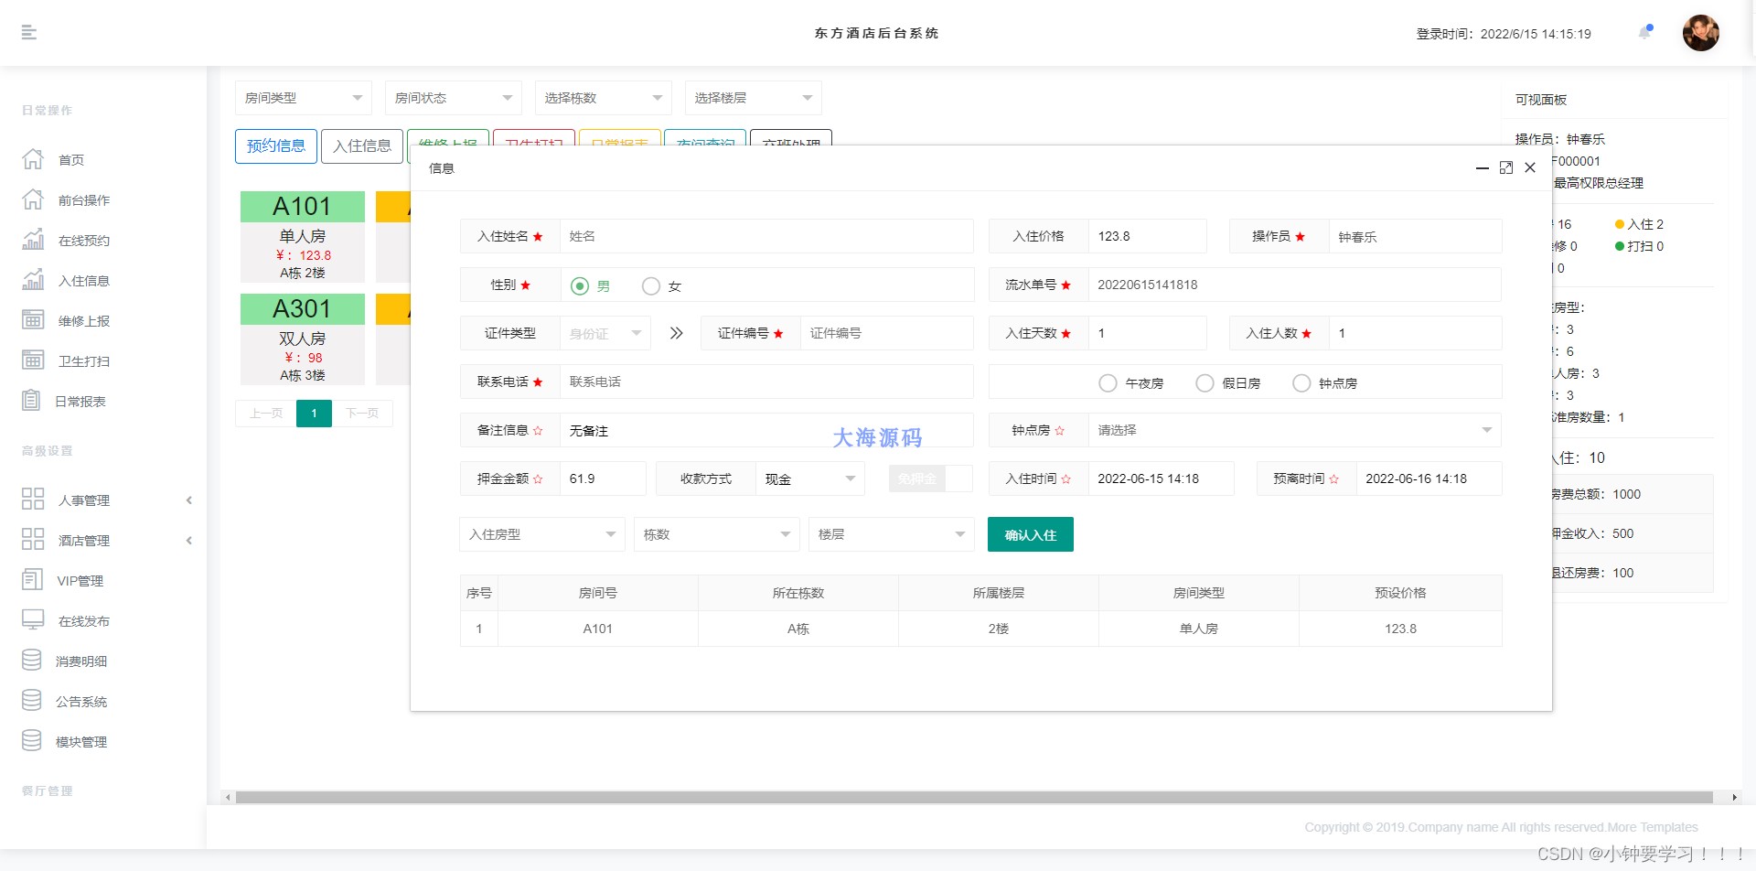Viewport: 1756px width, 871px height.
Task: Click the 酒店管理 grid icon
Action: [33, 540]
